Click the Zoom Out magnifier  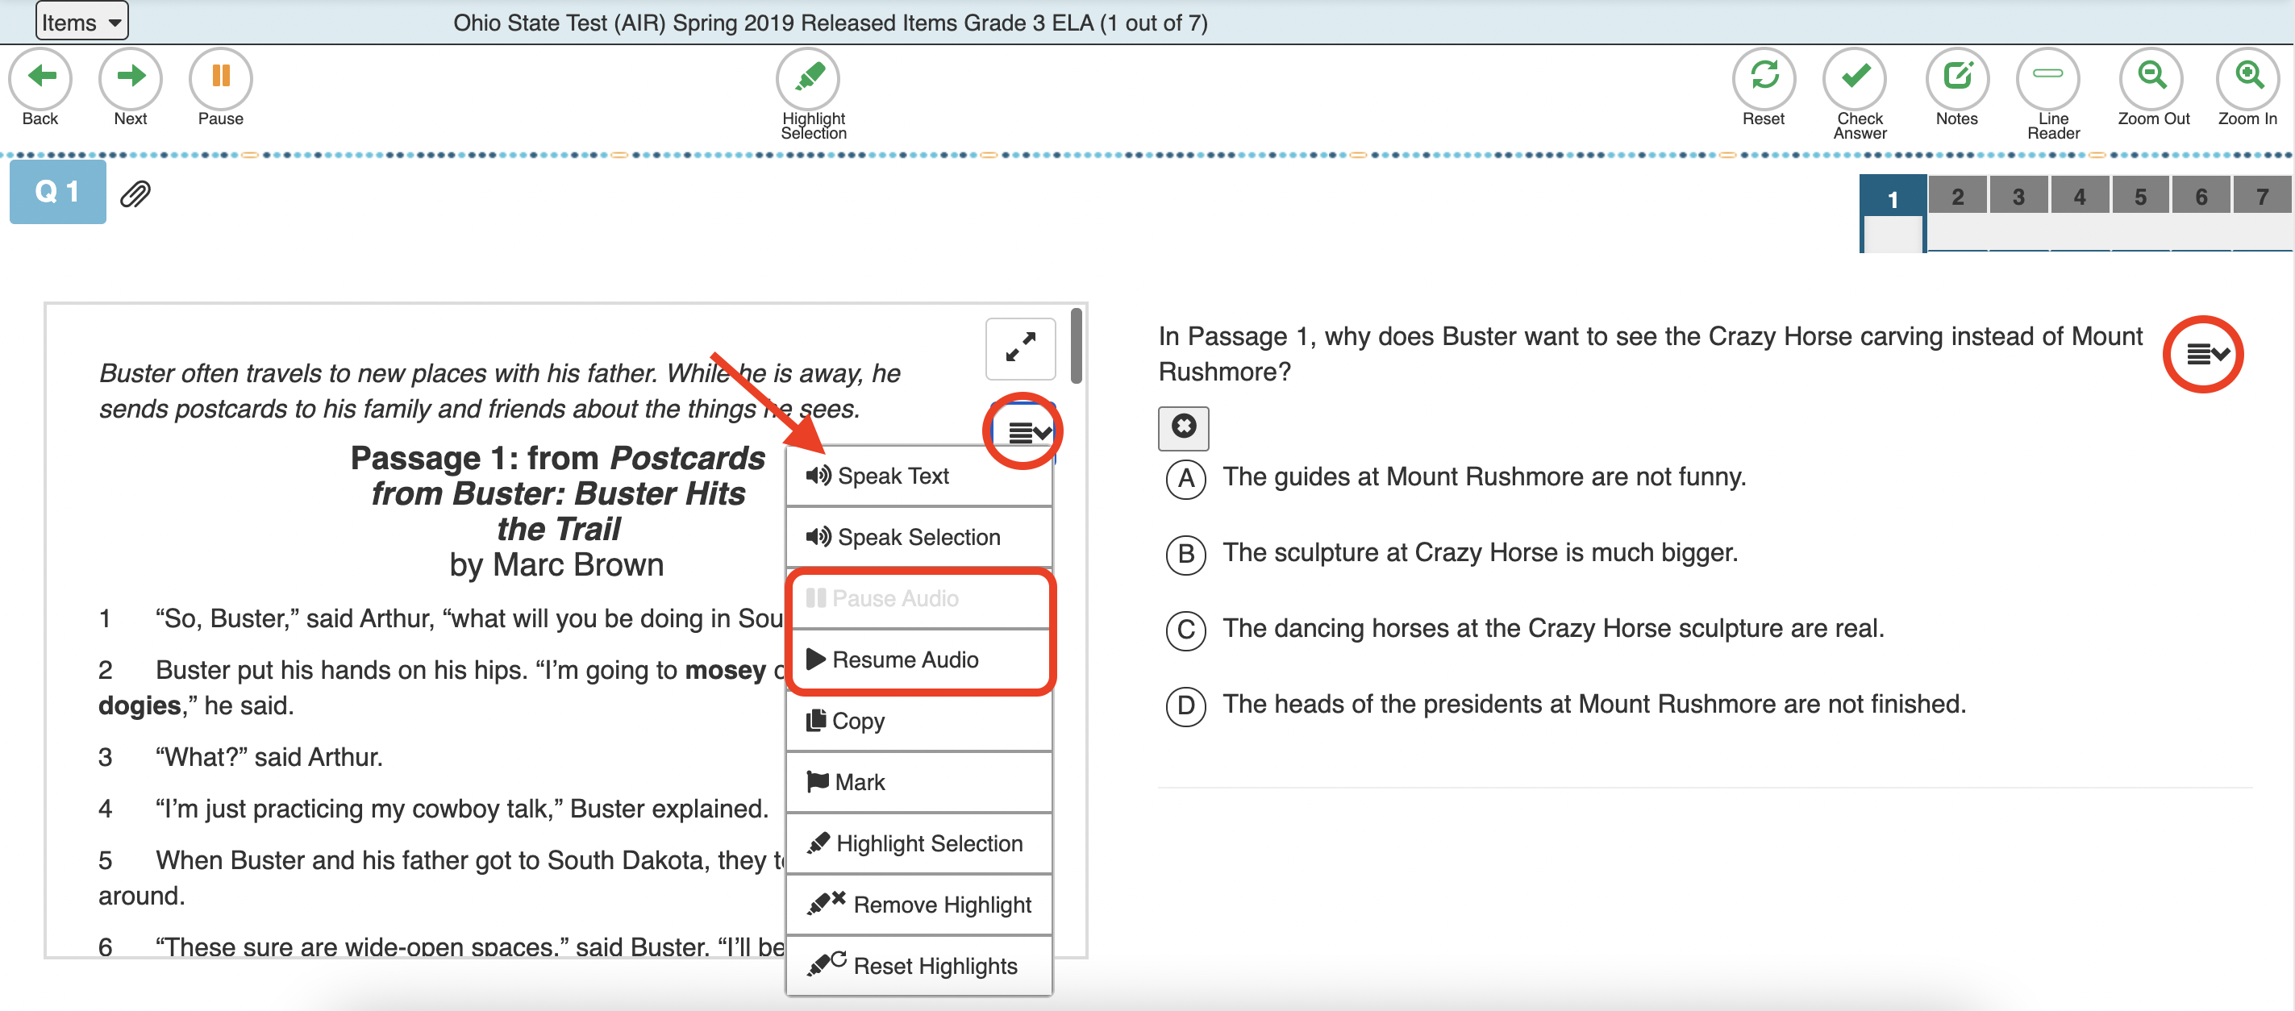pyautogui.click(x=2151, y=77)
